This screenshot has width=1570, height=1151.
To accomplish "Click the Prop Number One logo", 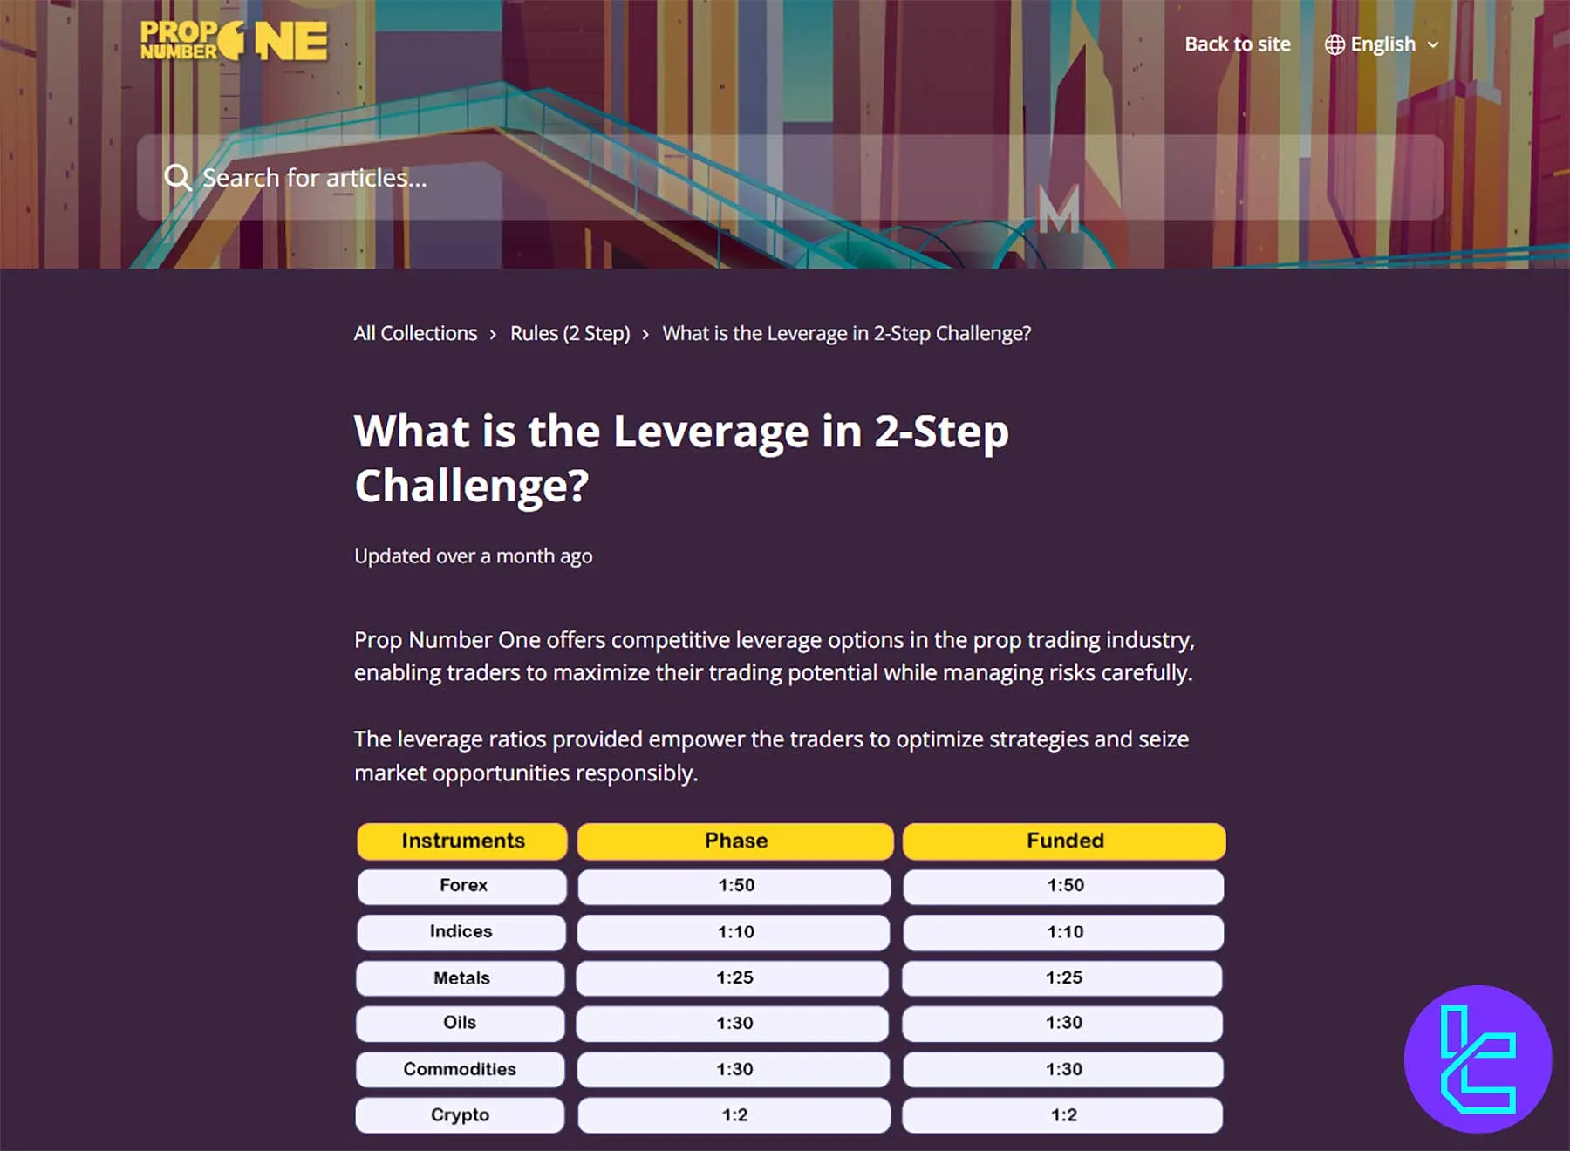I will 234,41.
